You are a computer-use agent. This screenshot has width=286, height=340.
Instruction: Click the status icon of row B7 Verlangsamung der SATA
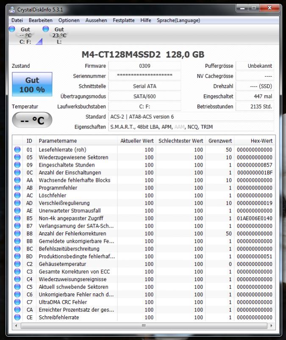coord(17,226)
